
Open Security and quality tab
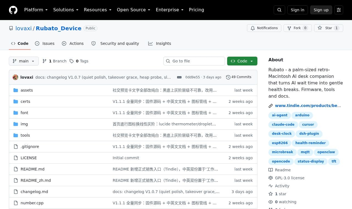coord(115,43)
